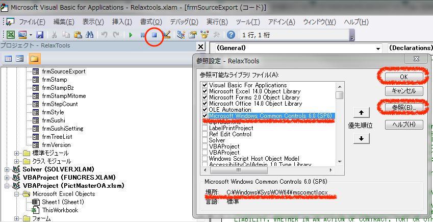The image size is (433, 222).
Task: Uncheck Microsoft Forms 2.0 Object Library
Action: click(x=205, y=97)
